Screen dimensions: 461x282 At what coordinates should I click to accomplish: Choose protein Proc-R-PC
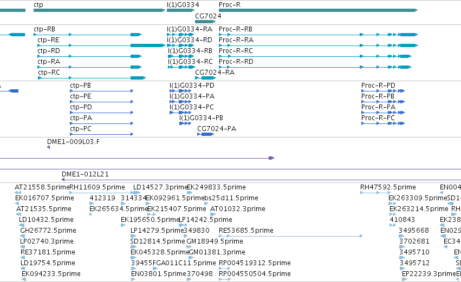(x=383, y=123)
